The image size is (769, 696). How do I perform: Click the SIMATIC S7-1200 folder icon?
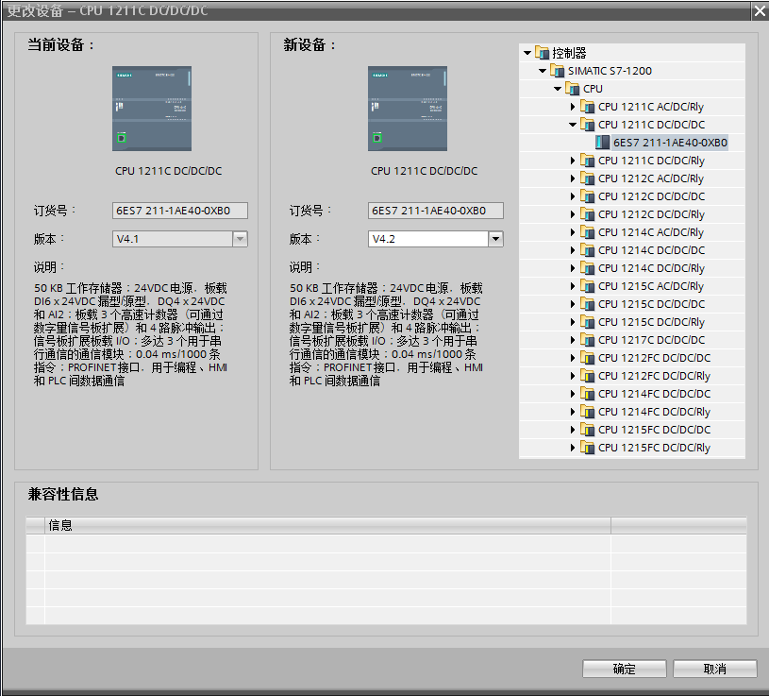(557, 71)
